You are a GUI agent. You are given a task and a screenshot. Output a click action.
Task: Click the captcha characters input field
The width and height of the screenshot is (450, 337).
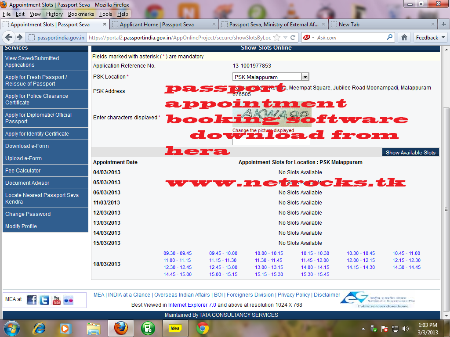click(x=271, y=141)
